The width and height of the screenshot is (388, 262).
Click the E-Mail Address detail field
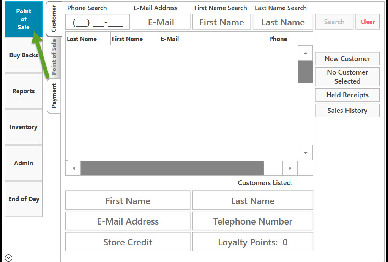point(128,221)
